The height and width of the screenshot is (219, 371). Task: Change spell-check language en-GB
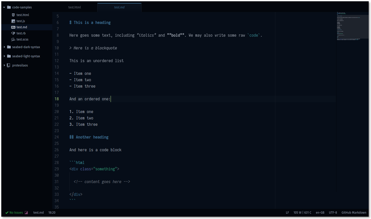pyautogui.click(x=320, y=213)
